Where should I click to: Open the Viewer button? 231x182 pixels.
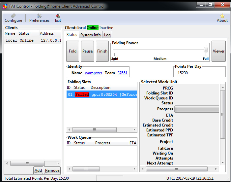point(218,51)
